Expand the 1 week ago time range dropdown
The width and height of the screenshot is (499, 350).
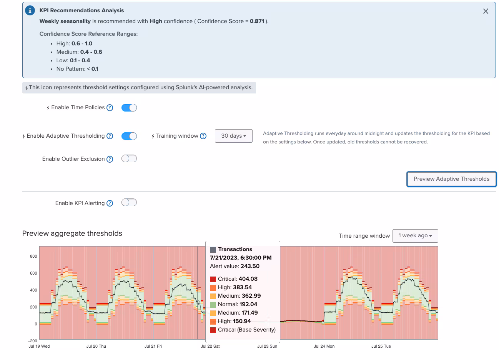[x=415, y=236]
